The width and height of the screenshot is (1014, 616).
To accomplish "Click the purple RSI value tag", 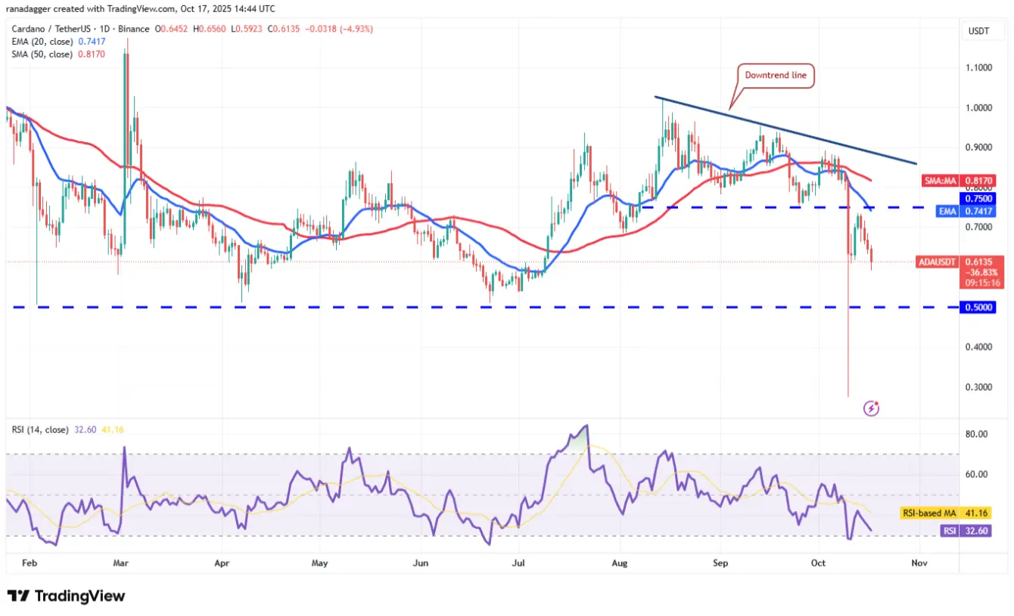I will (x=972, y=531).
